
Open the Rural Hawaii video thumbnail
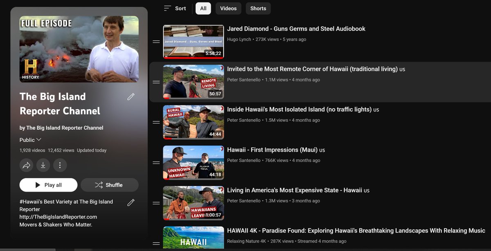click(194, 122)
